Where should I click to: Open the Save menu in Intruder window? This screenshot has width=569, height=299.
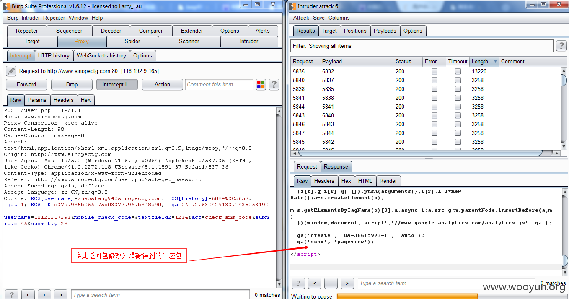click(319, 18)
